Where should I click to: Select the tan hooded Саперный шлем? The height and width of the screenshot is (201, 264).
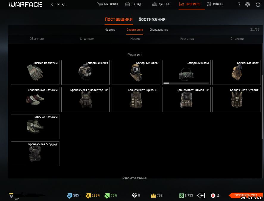237,72
